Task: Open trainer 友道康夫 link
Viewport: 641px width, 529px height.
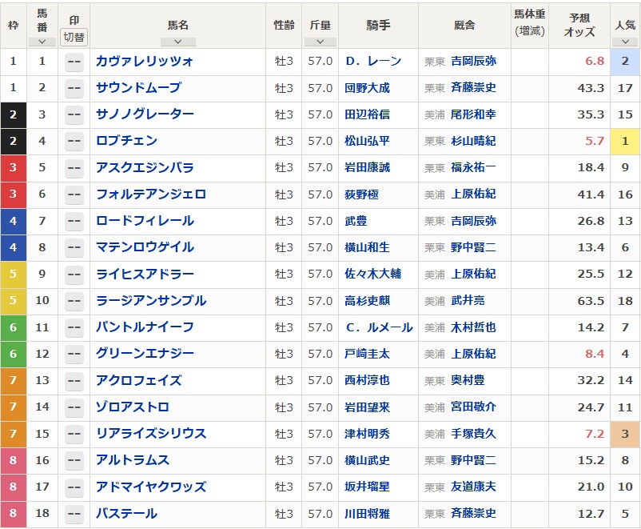Action: [473, 487]
